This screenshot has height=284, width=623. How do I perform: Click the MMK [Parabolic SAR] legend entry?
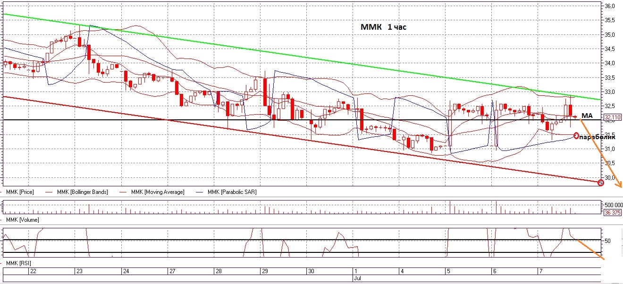232,192
